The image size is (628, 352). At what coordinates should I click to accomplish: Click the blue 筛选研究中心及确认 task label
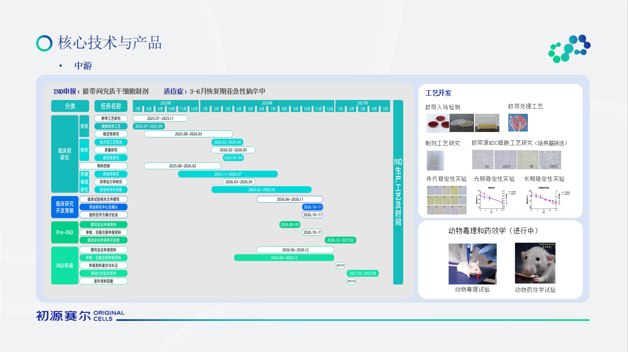(x=103, y=207)
